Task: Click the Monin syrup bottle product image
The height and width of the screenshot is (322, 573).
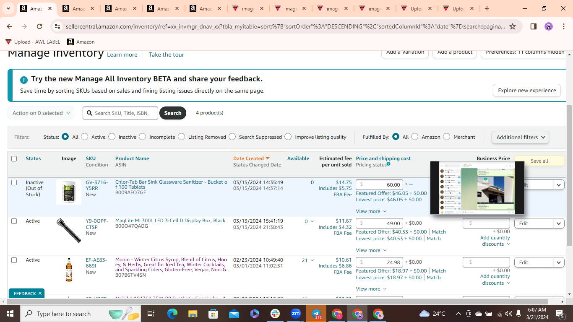Action: (x=69, y=270)
